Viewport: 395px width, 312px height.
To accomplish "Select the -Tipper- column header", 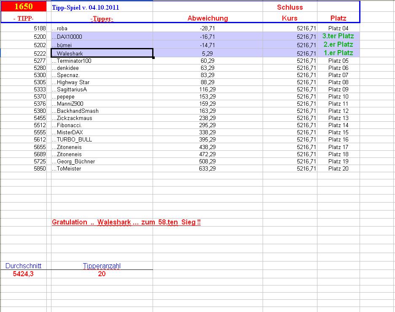I will coord(102,19).
